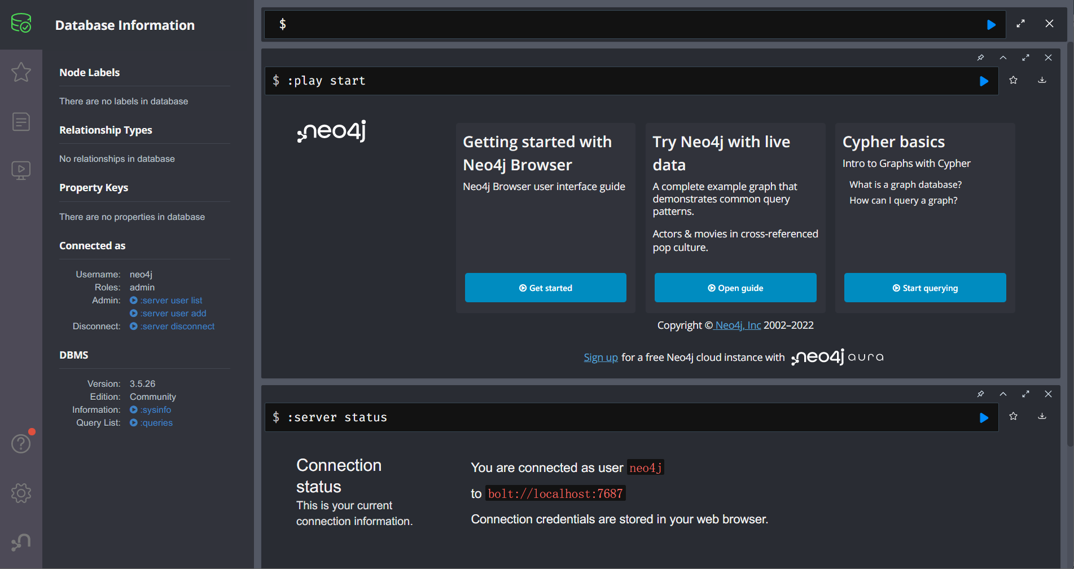1074x569 pixels.
Task: Click the neo4j user code label in status
Action: coord(646,467)
